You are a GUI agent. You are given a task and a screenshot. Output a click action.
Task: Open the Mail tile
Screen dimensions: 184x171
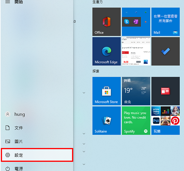tap(165, 22)
